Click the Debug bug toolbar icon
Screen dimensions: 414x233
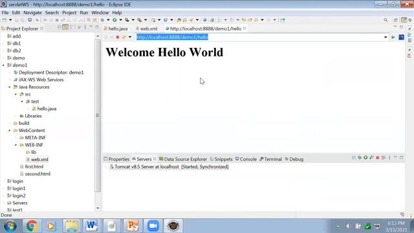tap(102, 20)
